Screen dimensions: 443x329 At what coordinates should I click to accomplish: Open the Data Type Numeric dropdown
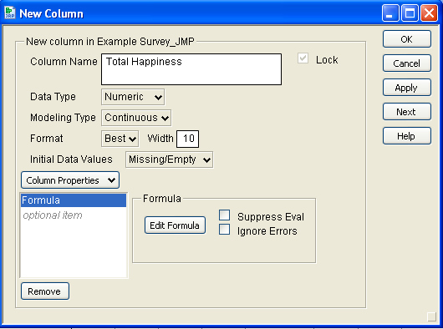133,97
